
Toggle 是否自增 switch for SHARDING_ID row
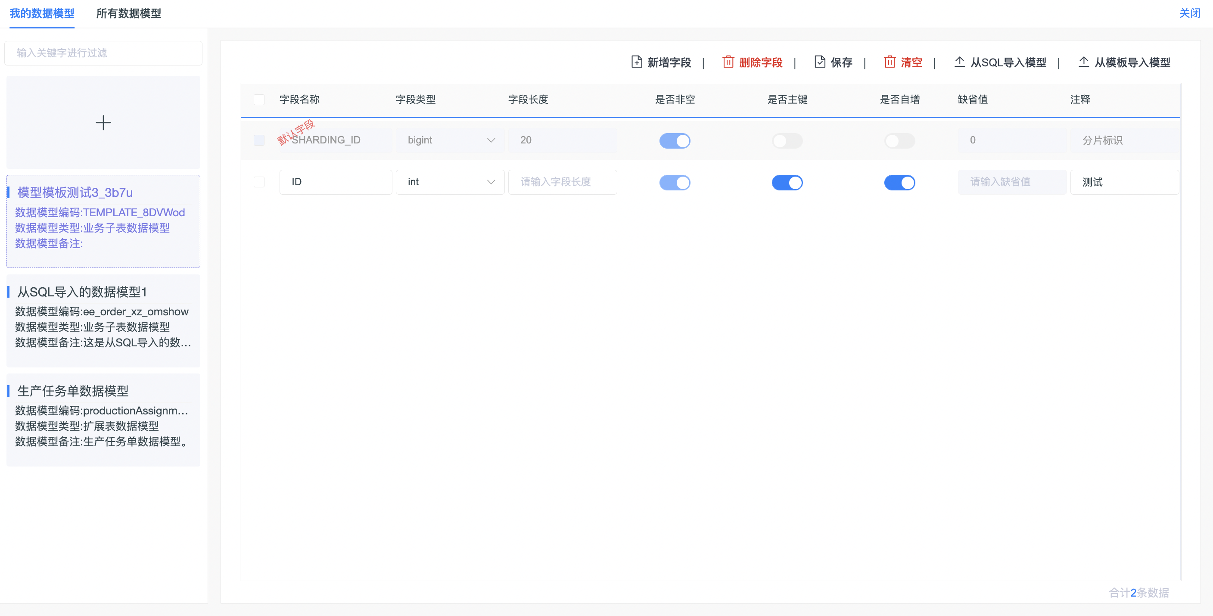(899, 141)
